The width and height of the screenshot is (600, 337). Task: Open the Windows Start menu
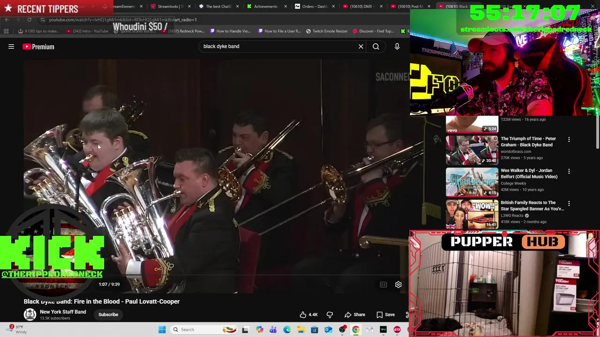pyautogui.click(x=162, y=330)
